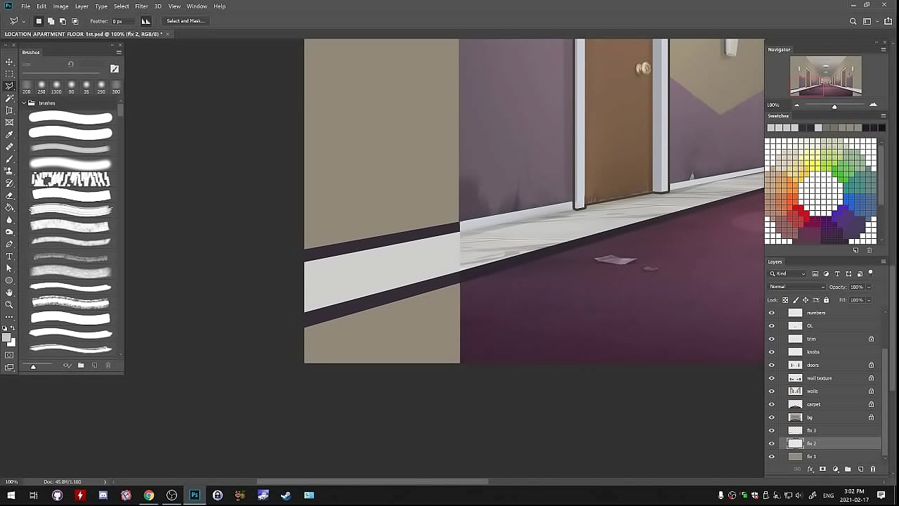Select the Zoom tool in toolbar
The height and width of the screenshot is (506, 899).
click(9, 304)
